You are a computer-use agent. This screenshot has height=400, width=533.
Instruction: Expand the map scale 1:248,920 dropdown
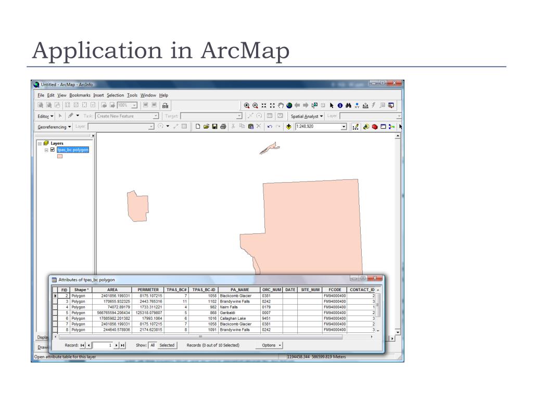point(344,127)
